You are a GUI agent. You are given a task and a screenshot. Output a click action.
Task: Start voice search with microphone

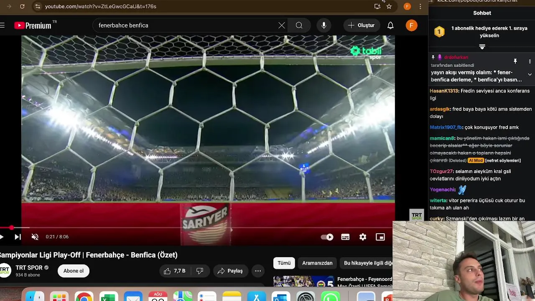click(324, 26)
